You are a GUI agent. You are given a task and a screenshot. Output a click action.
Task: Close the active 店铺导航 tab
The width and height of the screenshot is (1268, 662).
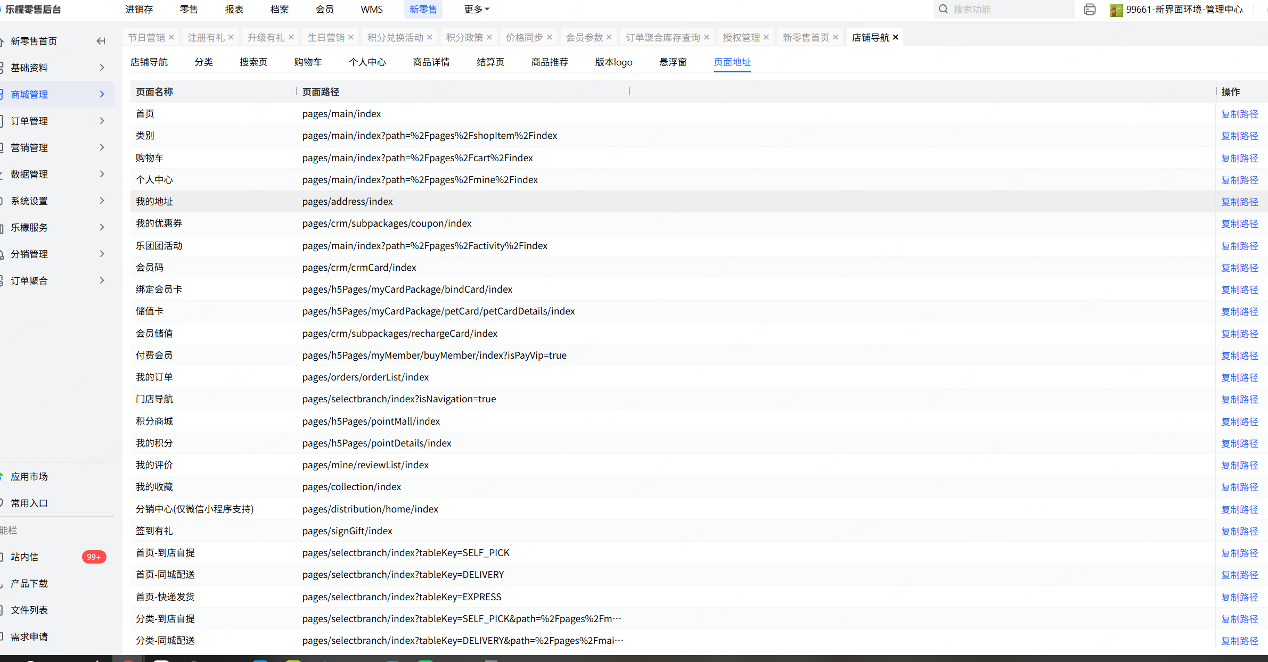[896, 37]
